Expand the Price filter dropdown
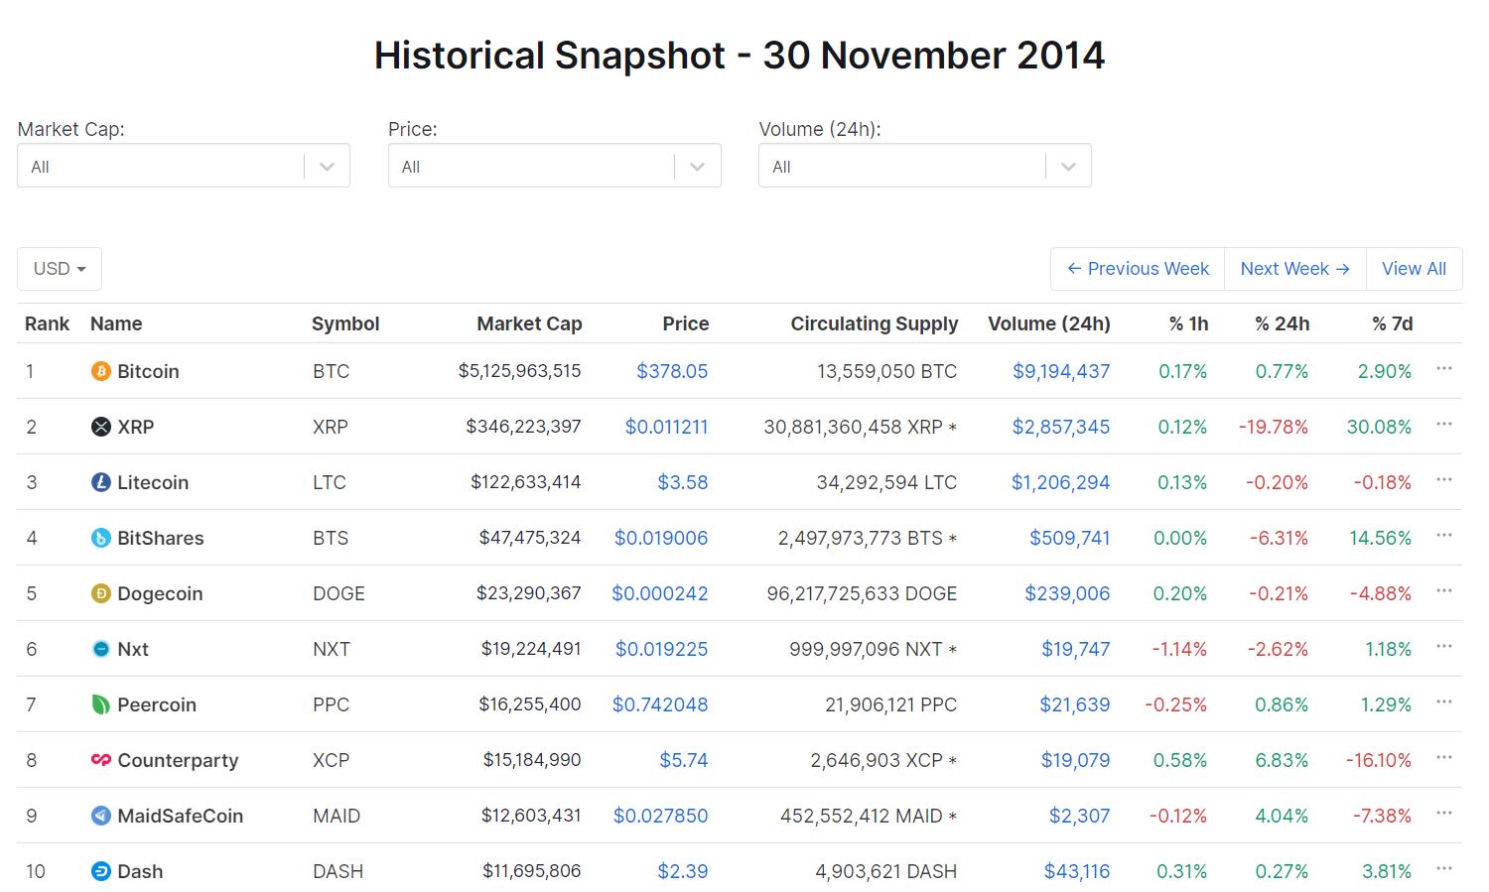This screenshot has width=1489, height=892. point(554,166)
